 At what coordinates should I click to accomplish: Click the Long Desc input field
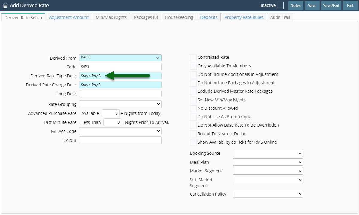point(120,94)
